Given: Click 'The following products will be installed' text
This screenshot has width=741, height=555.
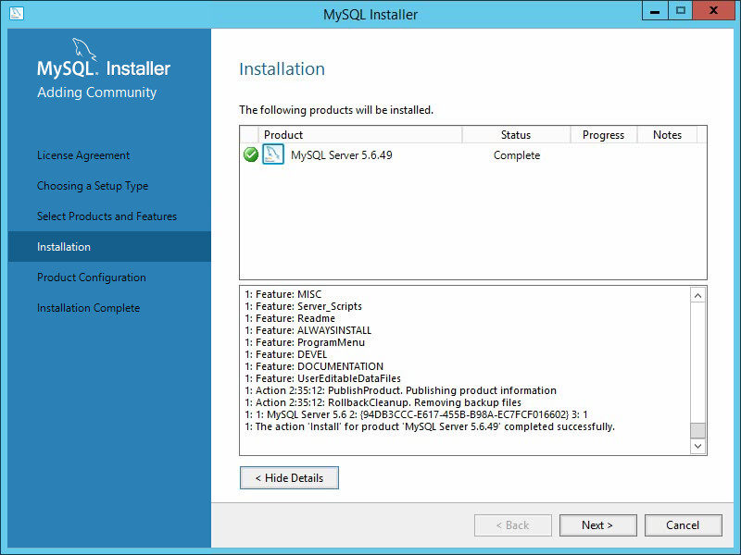Looking at the screenshot, I should [x=336, y=110].
